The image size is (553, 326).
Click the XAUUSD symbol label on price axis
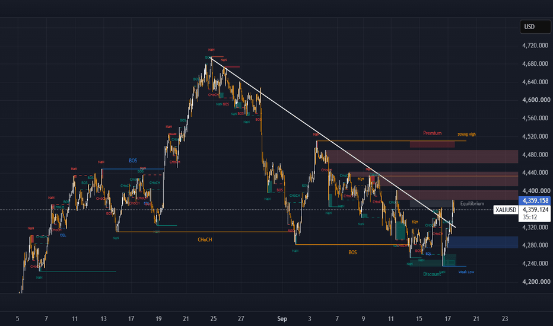click(506, 210)
